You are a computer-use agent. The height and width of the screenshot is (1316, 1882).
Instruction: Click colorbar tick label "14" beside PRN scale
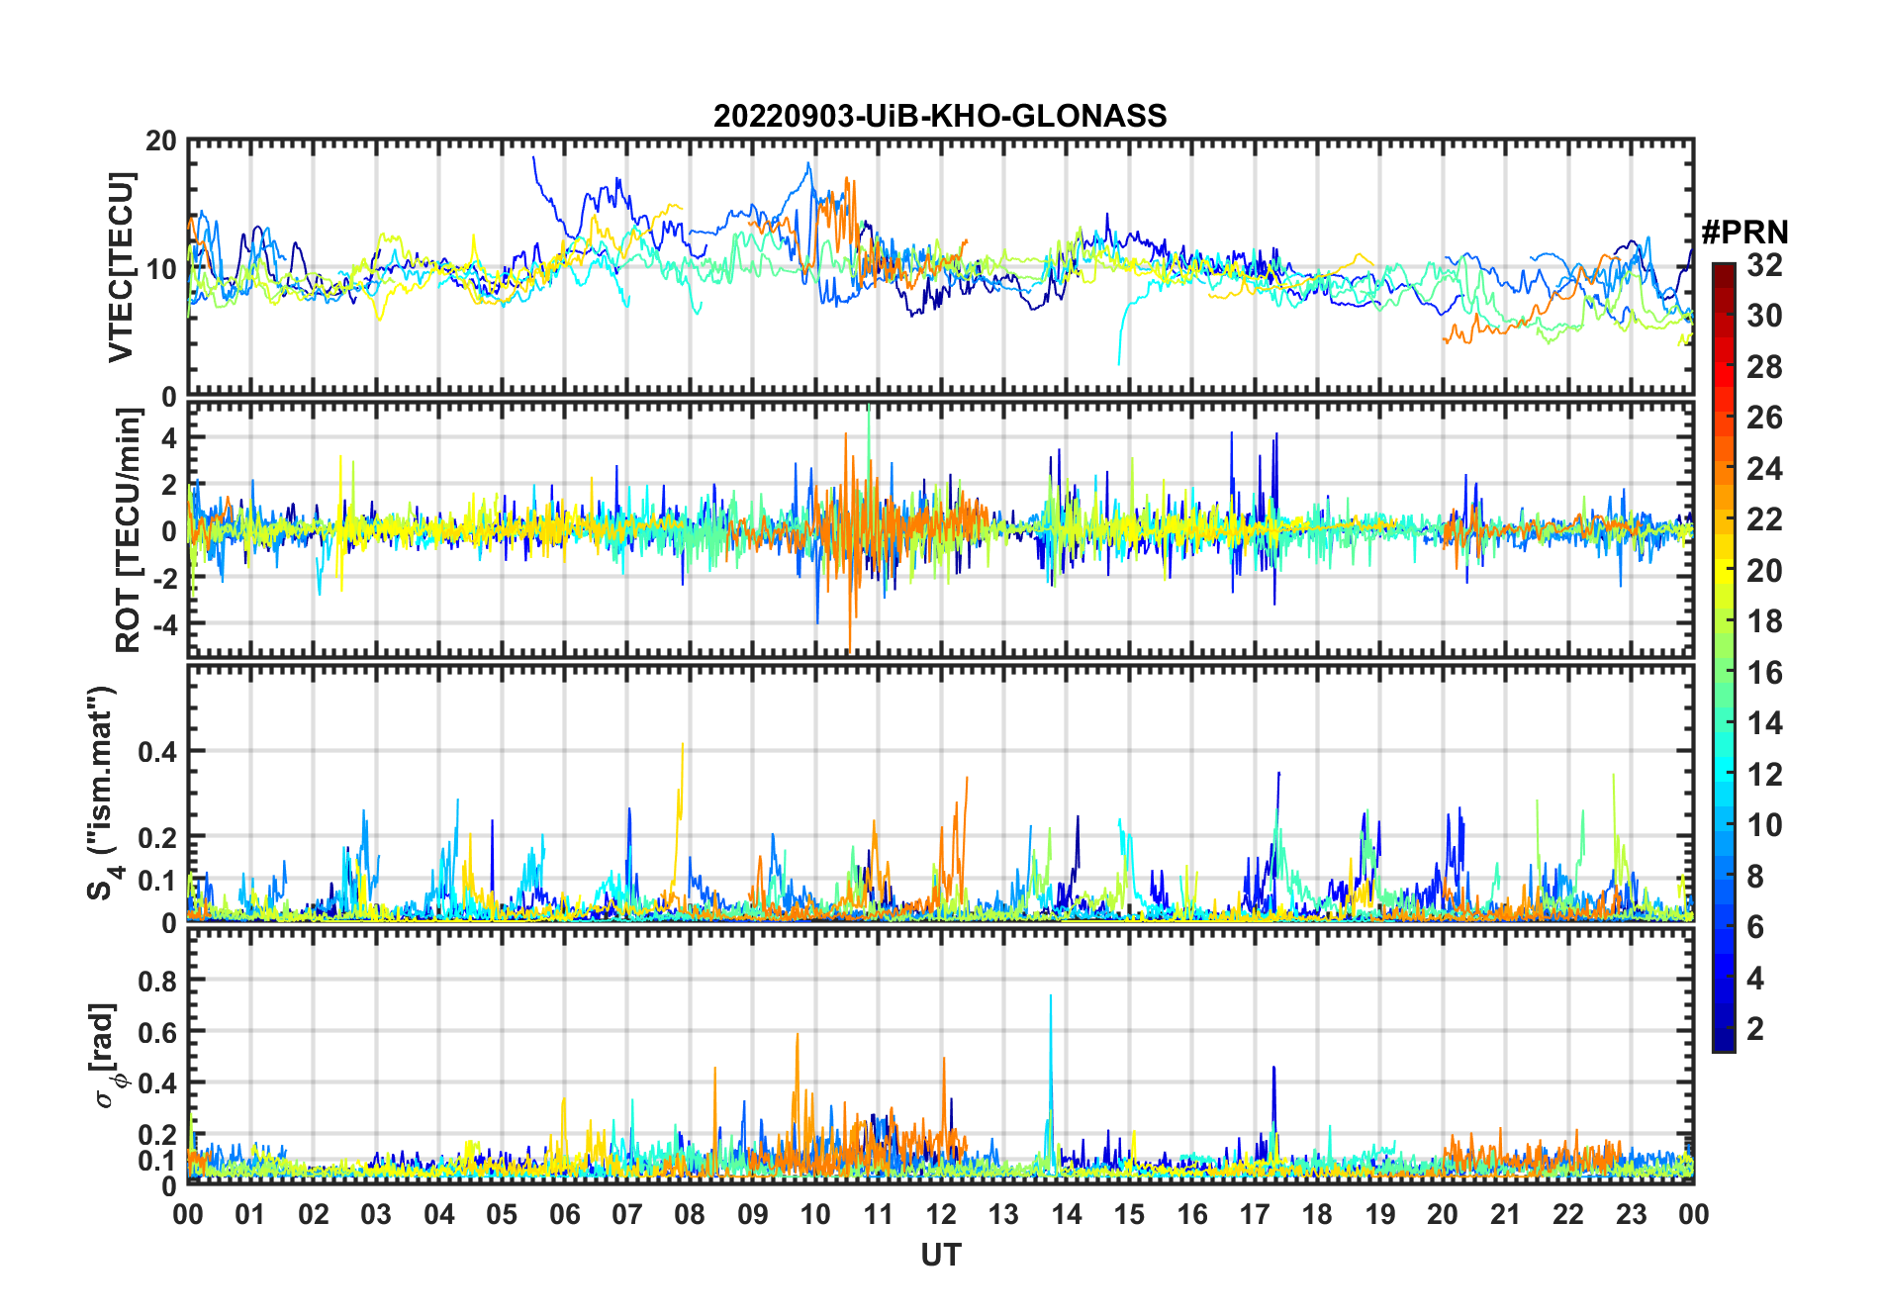pyautogui.click(x=1765, y=723)
